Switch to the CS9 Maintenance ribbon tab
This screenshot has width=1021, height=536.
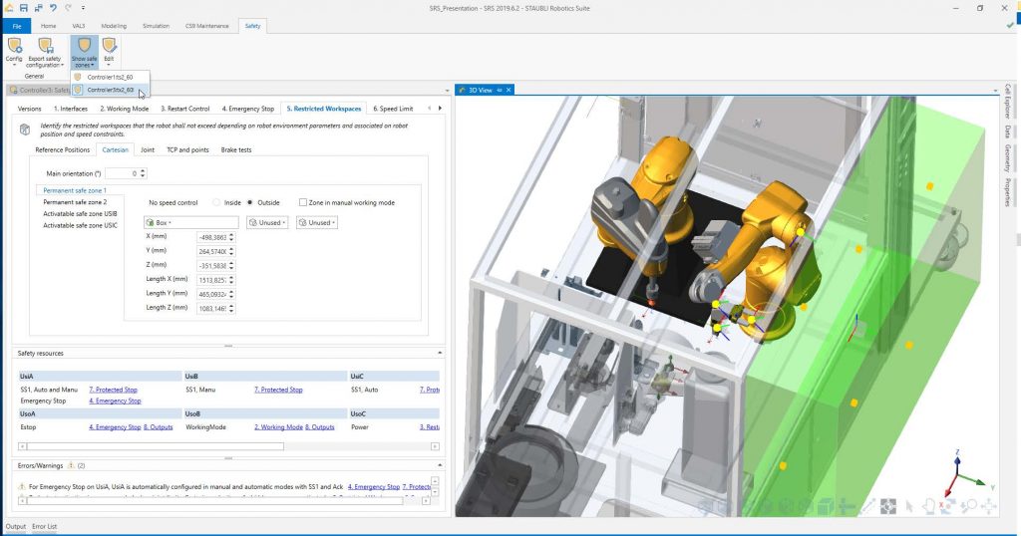(207, 26)
